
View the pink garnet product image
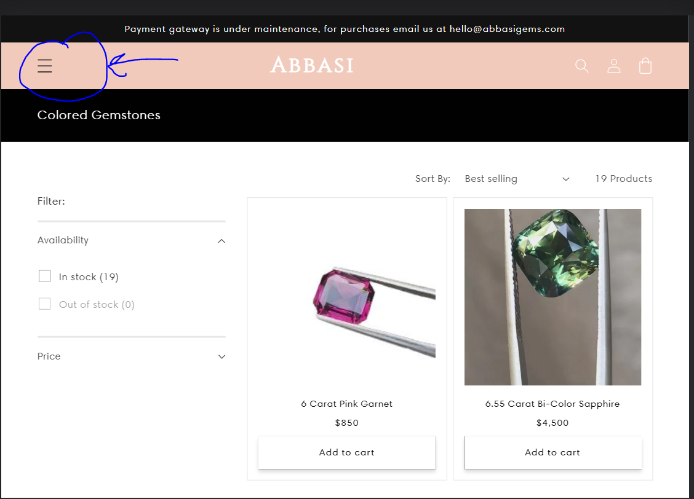click(347, 297)
